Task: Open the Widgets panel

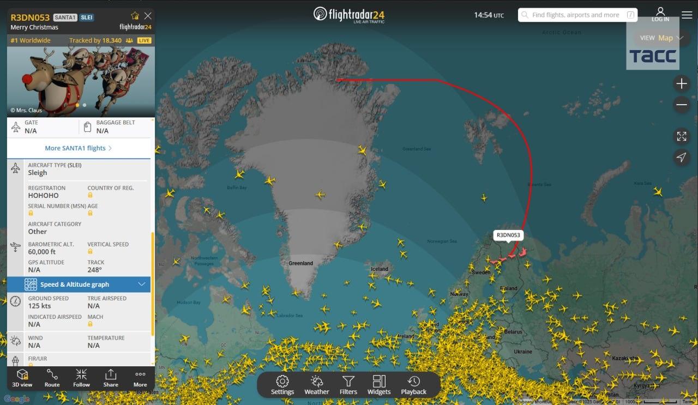Action: (x=379, y=385)
